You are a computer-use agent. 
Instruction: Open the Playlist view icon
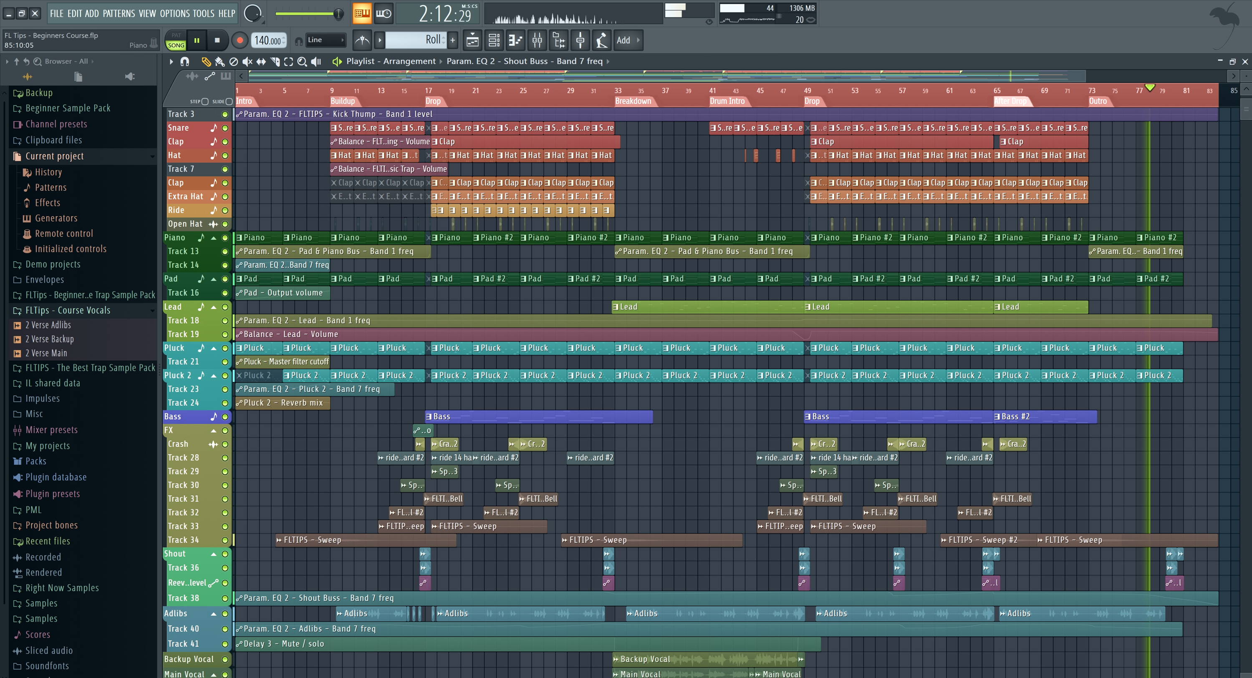pyautogui.click(x=472, y=40)
